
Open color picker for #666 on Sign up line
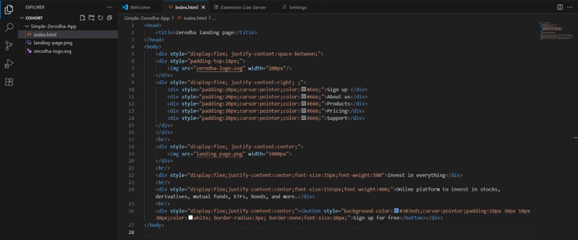[304, 90]
